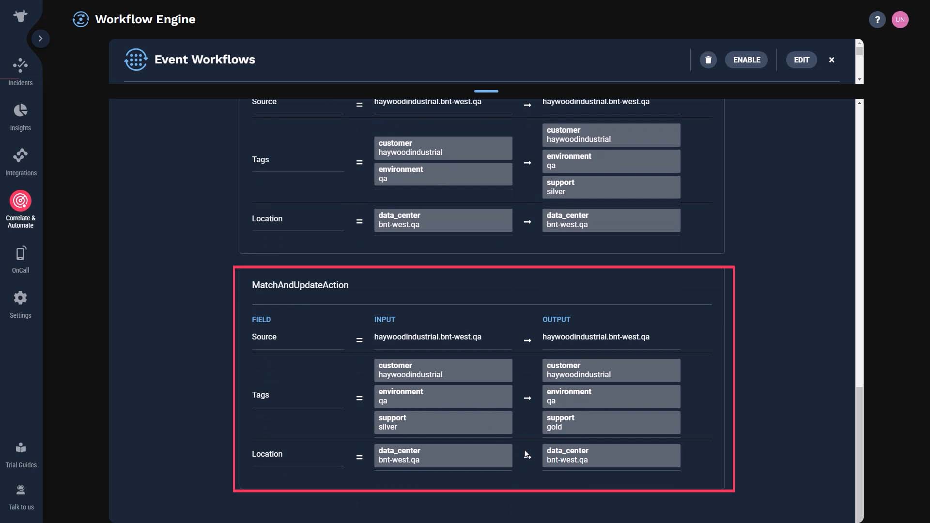
Task: Click the user profile icon top right
Action: (x=900, y=19)
